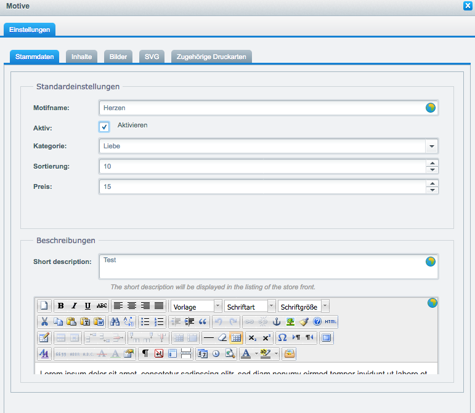This screenshot has width=475, height=413.
Task: Open the Kategorie dropdown
Action: [431, 146]
